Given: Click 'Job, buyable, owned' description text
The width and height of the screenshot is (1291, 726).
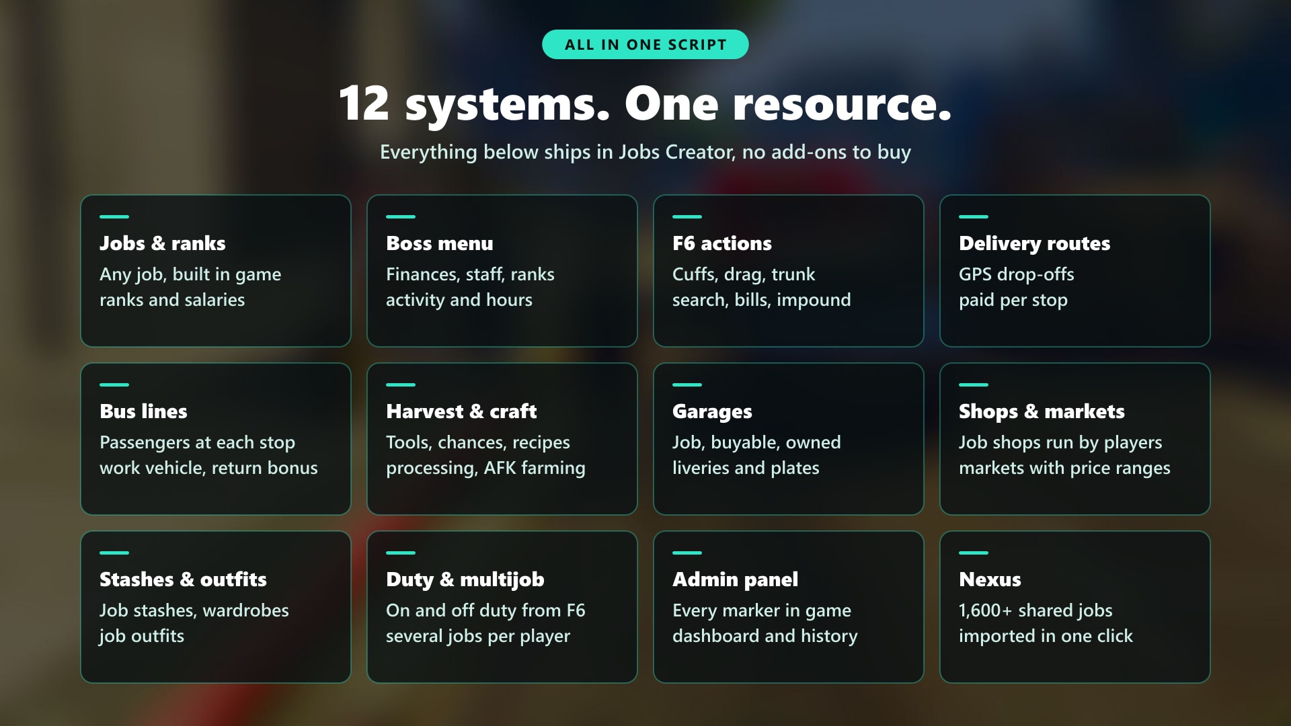Looking at the screenshot, I should 756,443.
